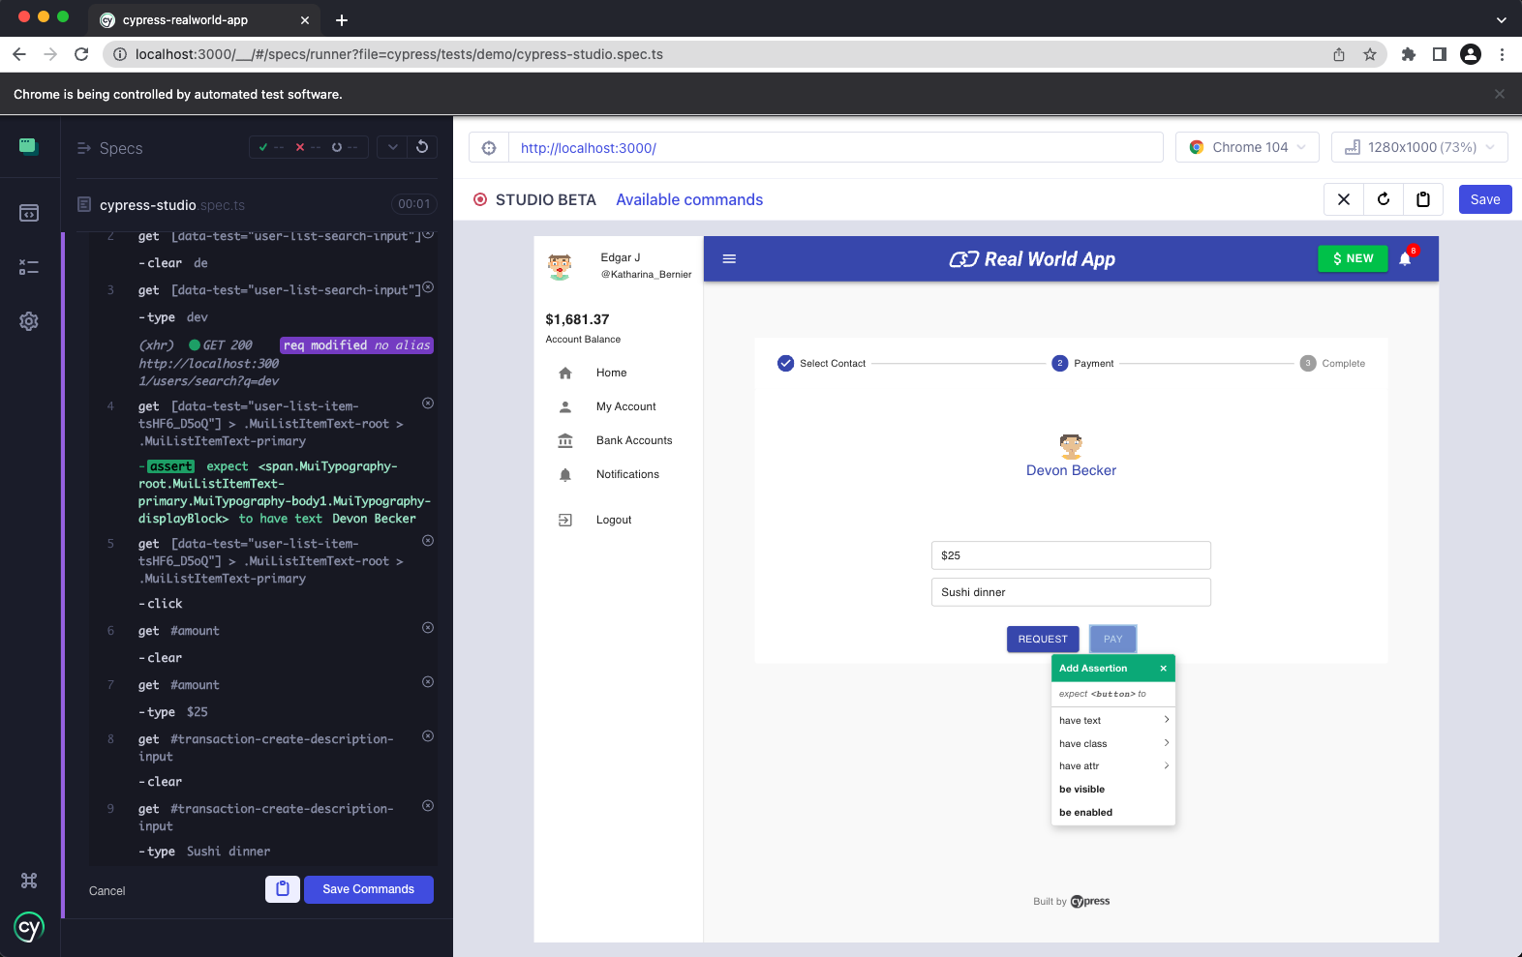Toggle the hamburger menu in Real World App

click(x=730, y=259)
